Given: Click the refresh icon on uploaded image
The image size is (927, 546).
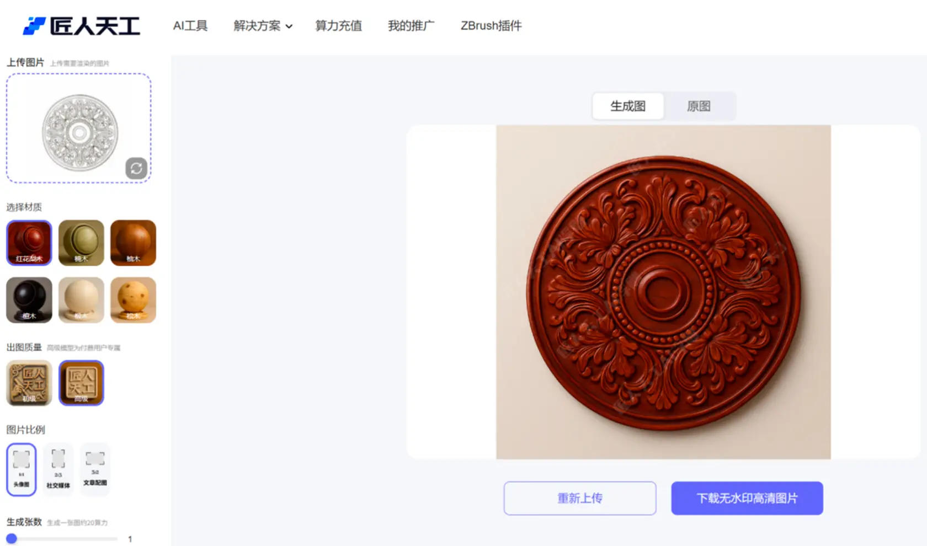Looking at the screenshot, I should click(136, 168).
